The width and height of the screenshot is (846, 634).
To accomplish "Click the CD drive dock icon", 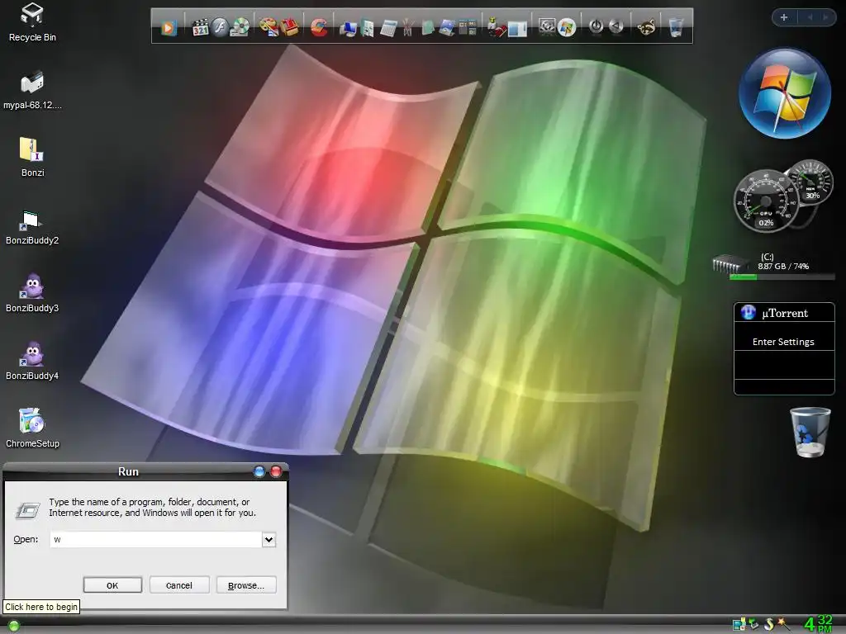I will 240,27.
